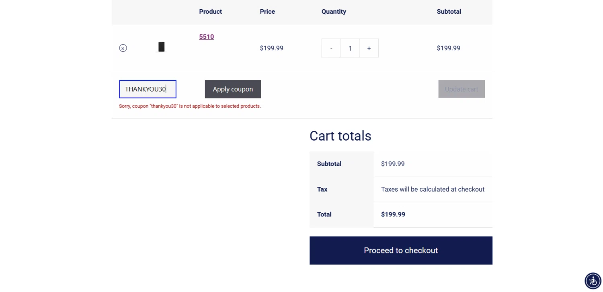Select the product row subtotal $199.99
Image resolution: width=603 pixels, height=292 pixels.
[448, 48]
